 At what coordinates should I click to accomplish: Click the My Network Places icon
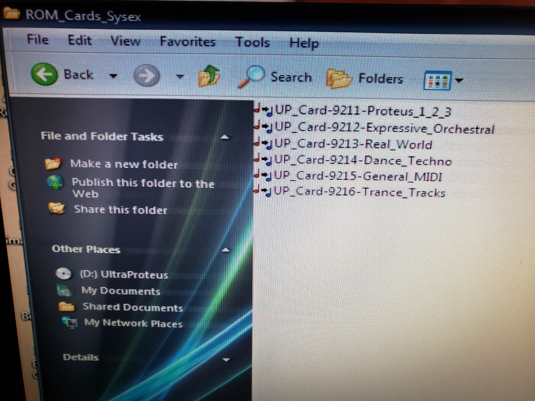click(70, 322)
